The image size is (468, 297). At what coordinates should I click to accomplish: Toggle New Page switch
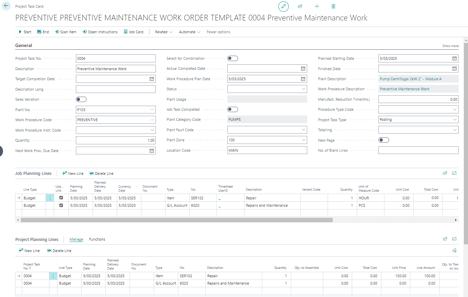[384, 140]
